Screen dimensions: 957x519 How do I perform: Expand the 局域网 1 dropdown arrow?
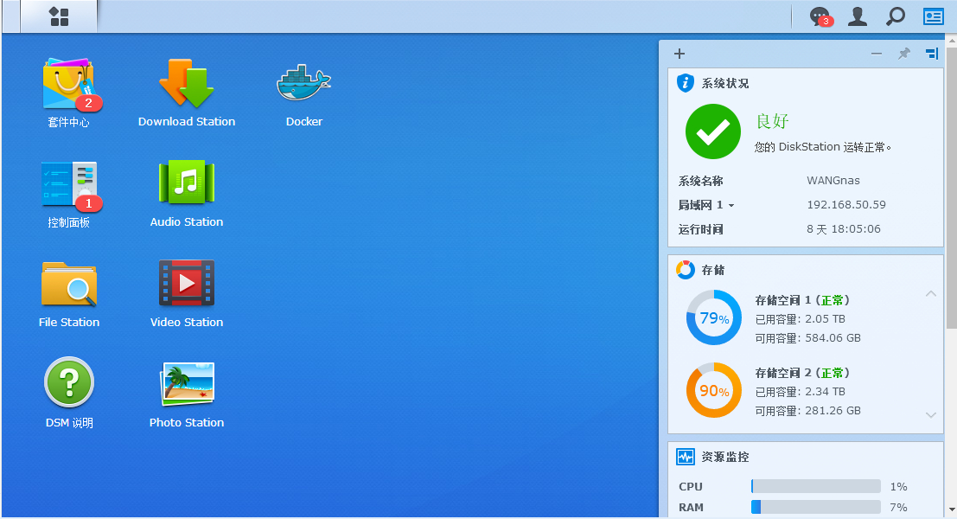point(731,206)
